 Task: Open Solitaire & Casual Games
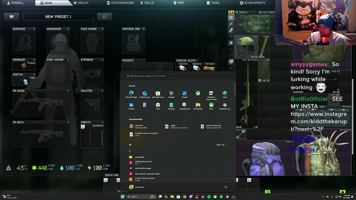(x=211, y=96)
